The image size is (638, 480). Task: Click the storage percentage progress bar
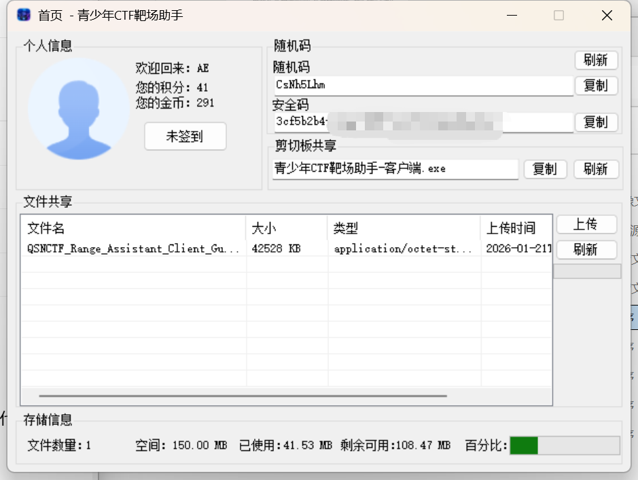[565, 445]
